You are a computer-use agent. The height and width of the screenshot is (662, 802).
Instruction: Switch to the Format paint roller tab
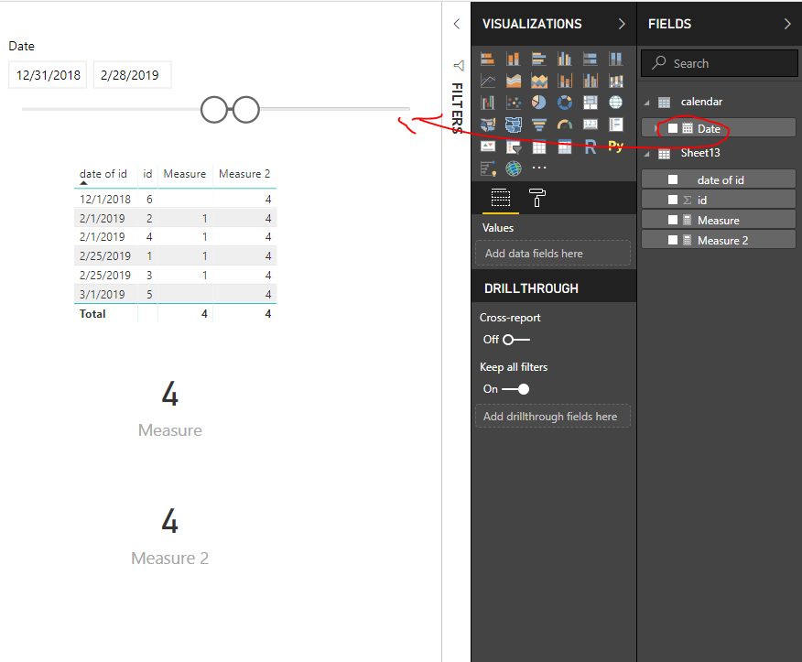pyautogui.click(x=536, y=198)
